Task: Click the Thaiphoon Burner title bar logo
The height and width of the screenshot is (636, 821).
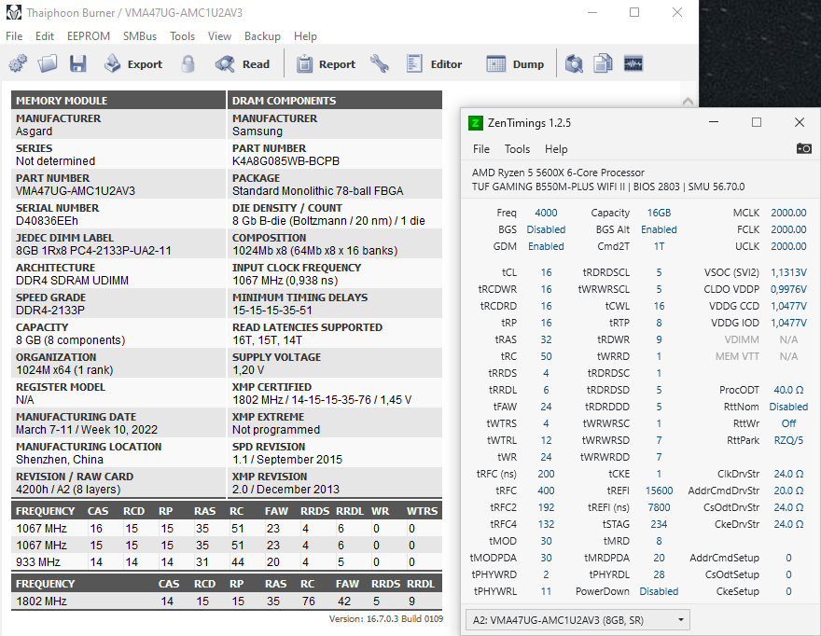Action: (14, 12)
